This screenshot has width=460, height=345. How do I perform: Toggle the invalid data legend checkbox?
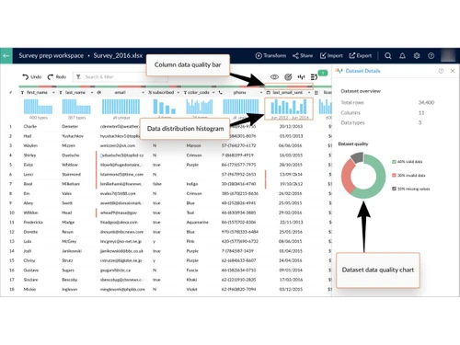click(394, 175)
